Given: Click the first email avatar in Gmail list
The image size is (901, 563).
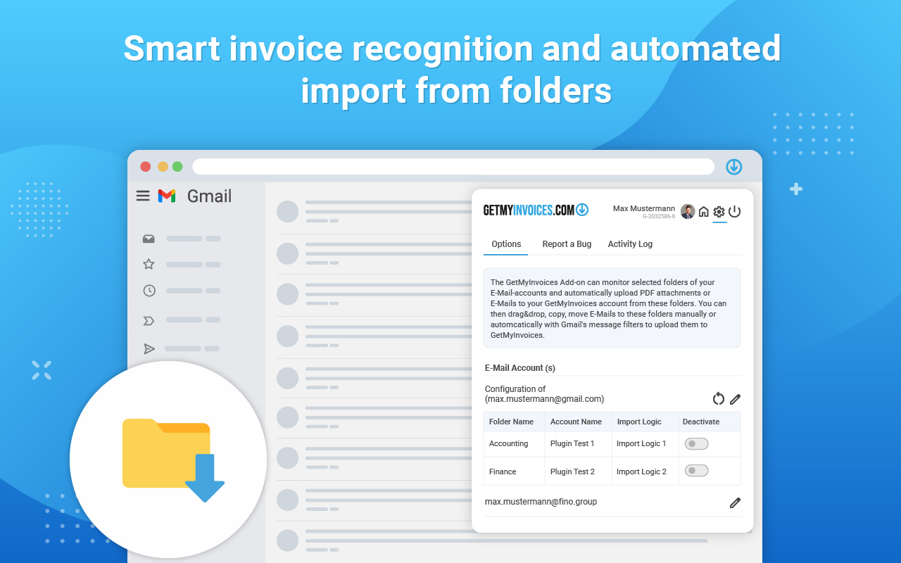Looking at the screenshot, I should point(287,211).
